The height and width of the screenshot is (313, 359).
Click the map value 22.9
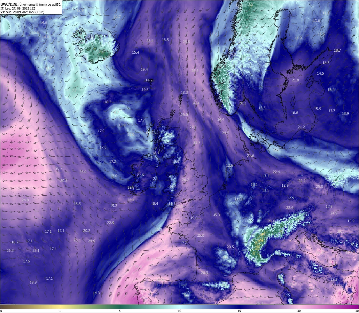point(111,223)
